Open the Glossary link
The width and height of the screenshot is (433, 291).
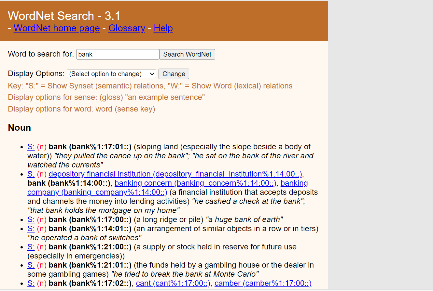click(127, 28)
